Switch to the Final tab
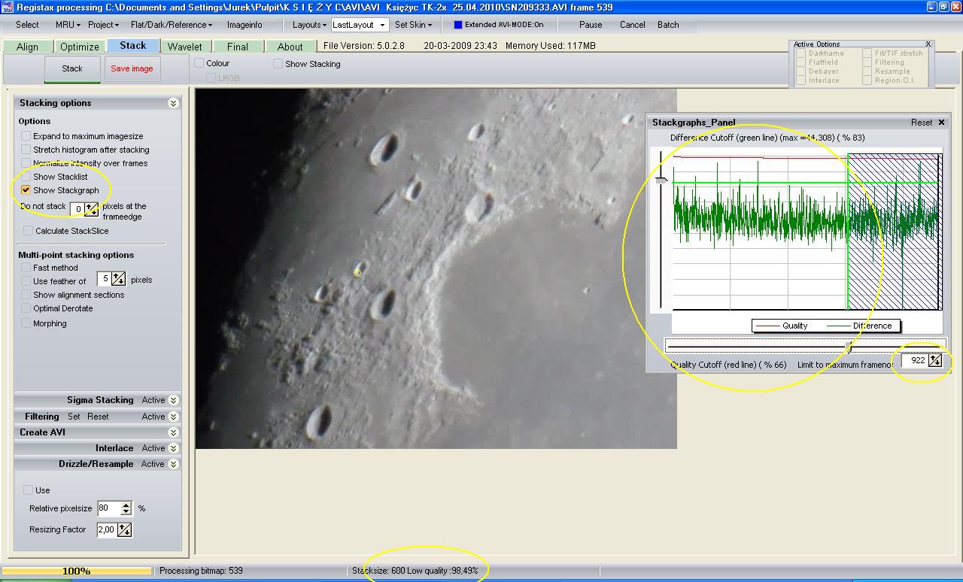 [237, 47]
